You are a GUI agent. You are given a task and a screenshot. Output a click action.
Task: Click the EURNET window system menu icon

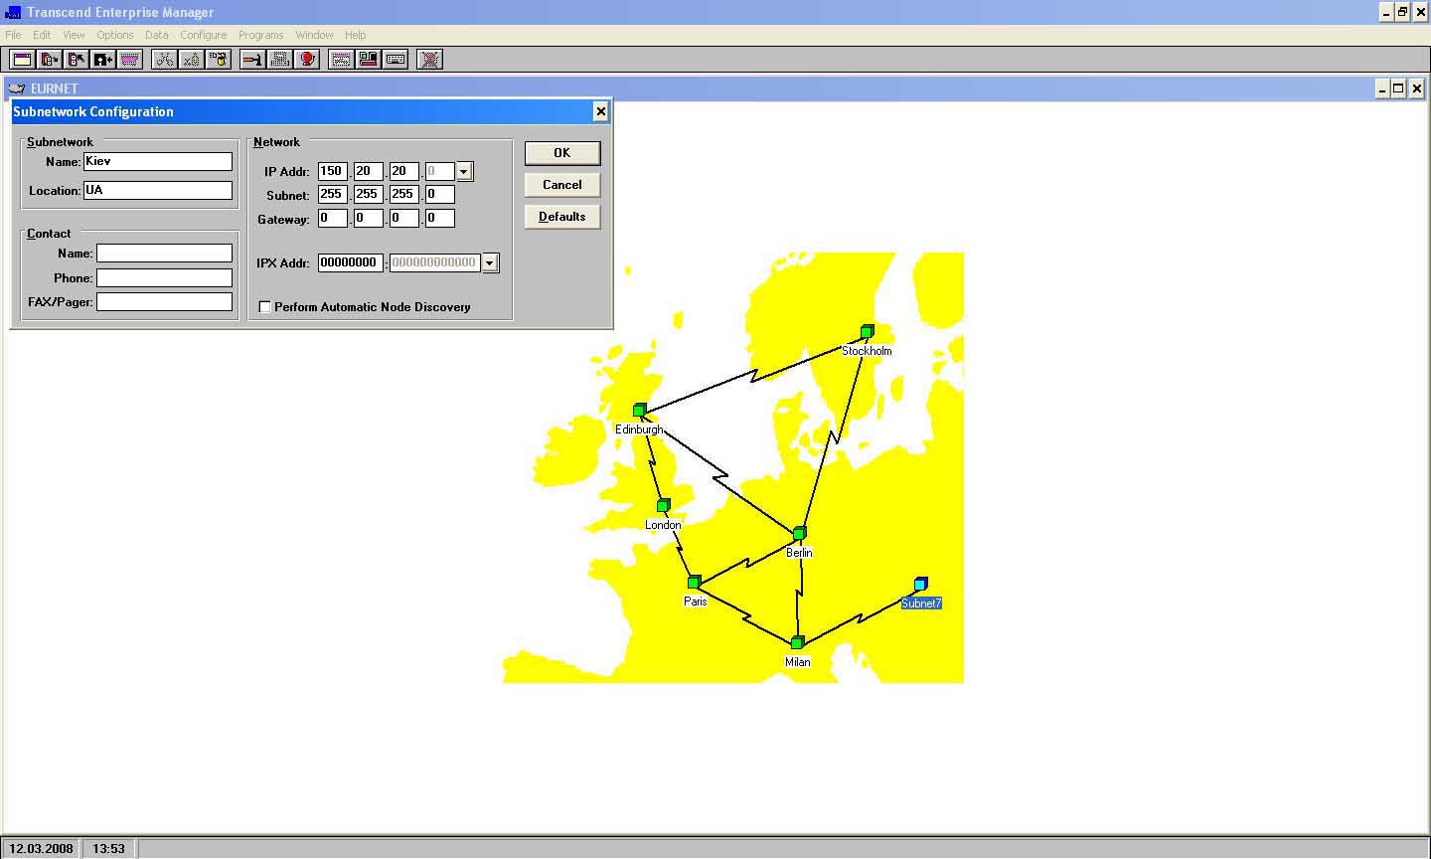(16, 88)
